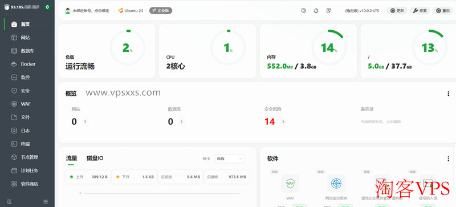Open 计划任务 scheduled tasks calendar icon
This screenshot has height=207, width=456.
14,171
